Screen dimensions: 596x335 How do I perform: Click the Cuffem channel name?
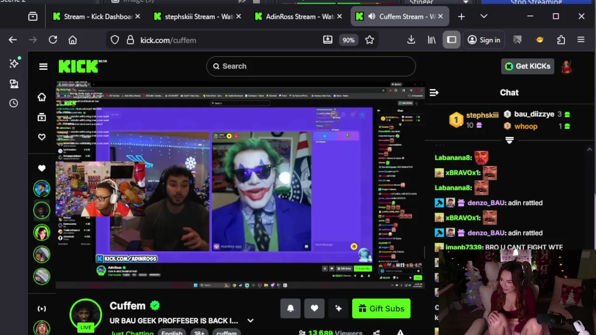(x=128, y=306)
